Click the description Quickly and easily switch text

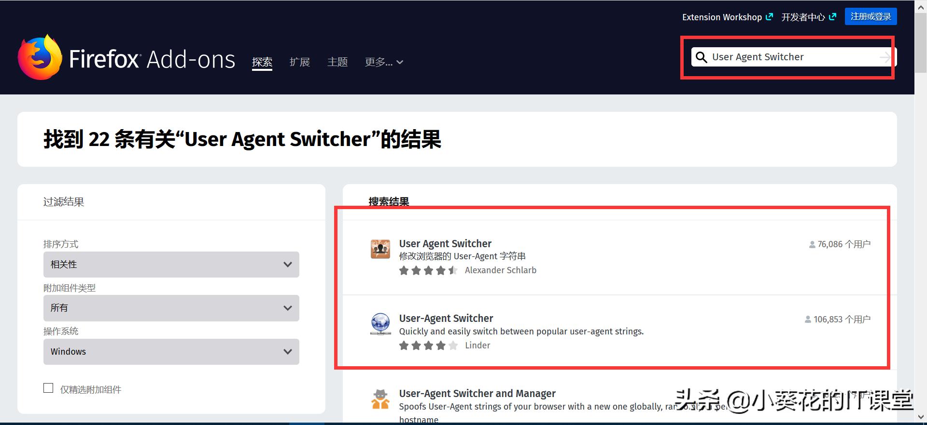pyautogui.click(x=521, y=332)
